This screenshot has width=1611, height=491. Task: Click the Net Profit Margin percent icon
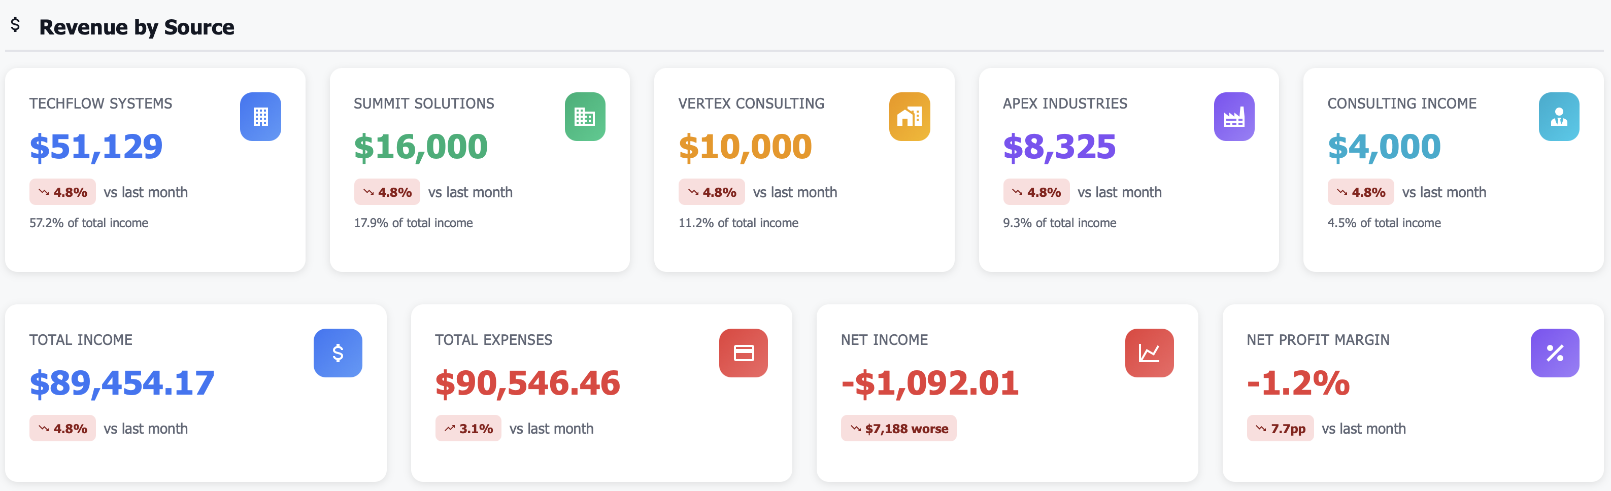[1555, 353]
